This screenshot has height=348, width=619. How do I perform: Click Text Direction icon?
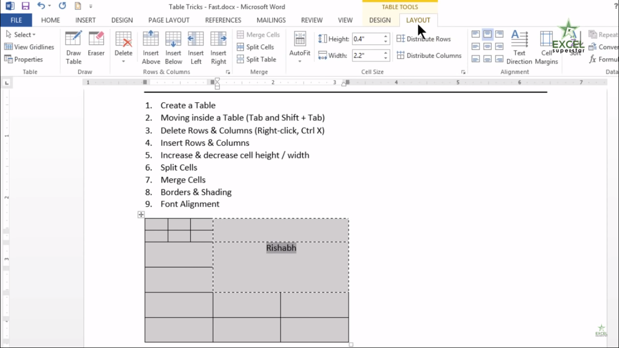519,48
